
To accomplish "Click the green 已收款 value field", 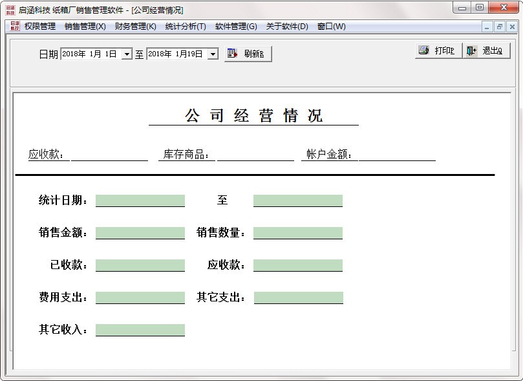I will click(140, 265).
